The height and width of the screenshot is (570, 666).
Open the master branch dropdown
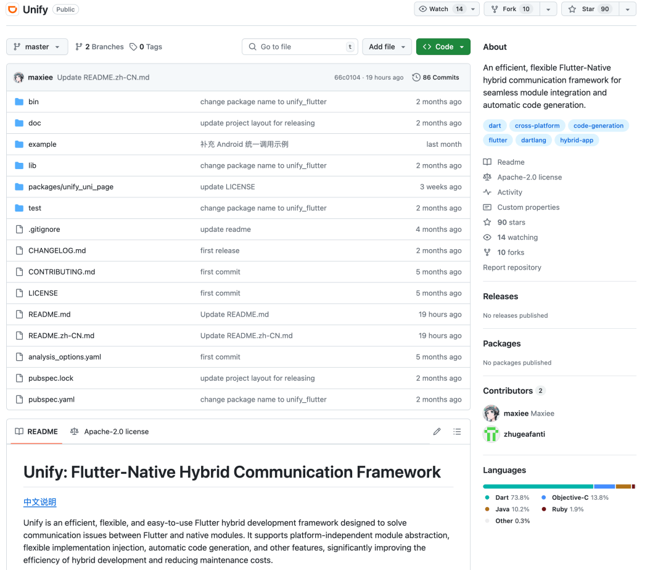coord(37,47)
